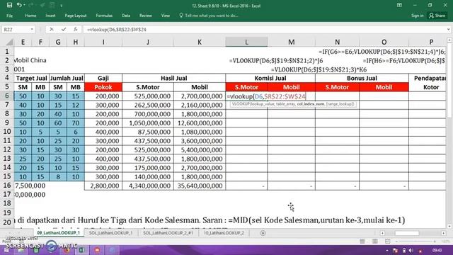Select column N header

(337, 42)
